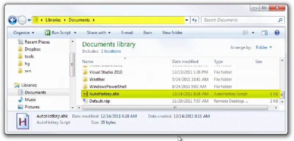Click the Default.rdp file icon
This screenshot has height=141, width=294.
(x=85, y=101)
